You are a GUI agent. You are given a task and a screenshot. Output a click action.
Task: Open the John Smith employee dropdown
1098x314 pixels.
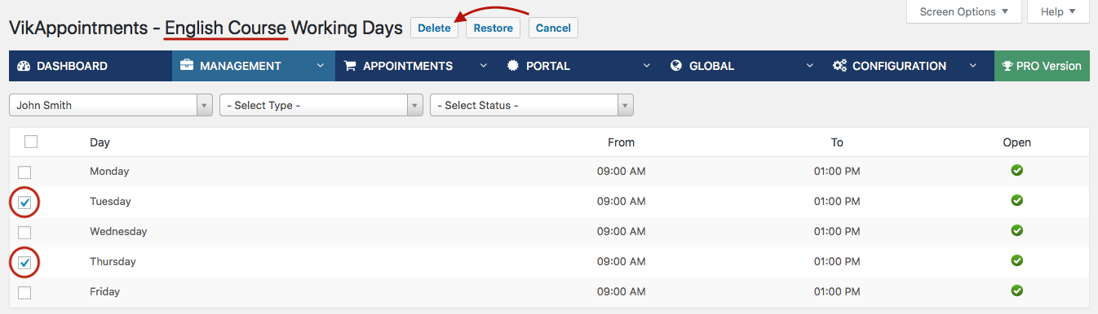point(111,105)
